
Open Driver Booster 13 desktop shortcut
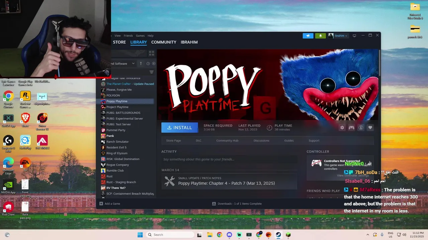(x=42, y=122)
